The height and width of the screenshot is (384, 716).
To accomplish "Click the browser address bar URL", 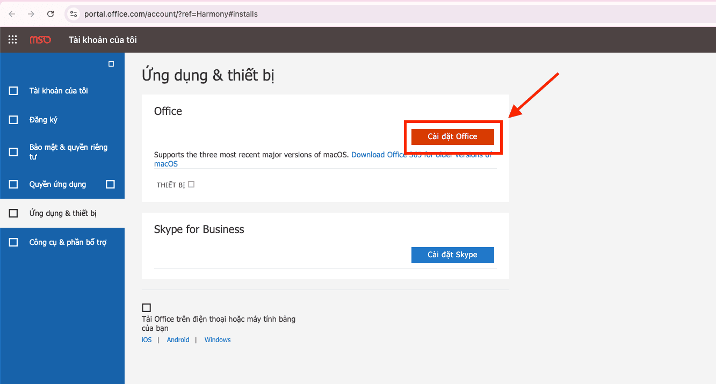I will click(171, 14).
